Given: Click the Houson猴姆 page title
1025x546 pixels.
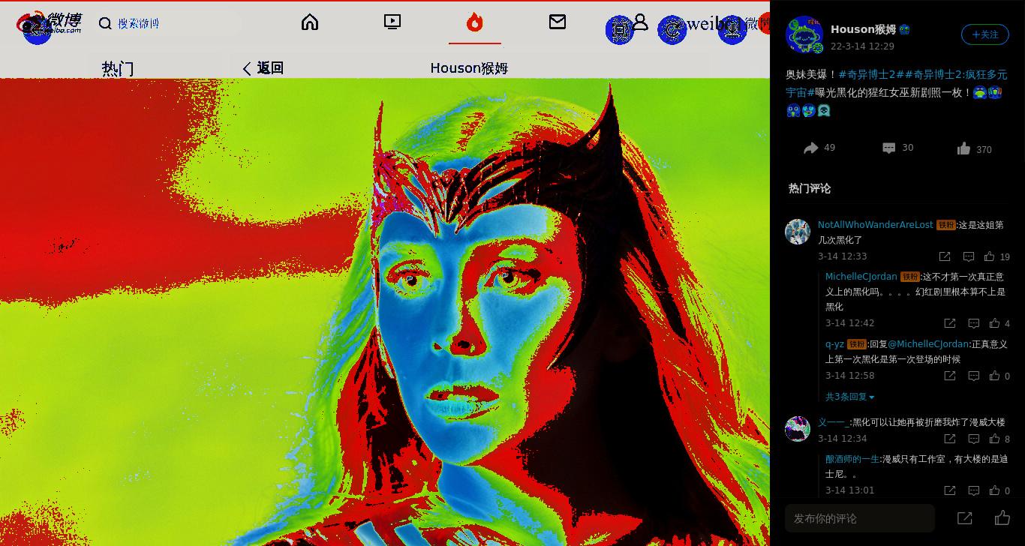Looking at the screenshot, I should (469, 68).
